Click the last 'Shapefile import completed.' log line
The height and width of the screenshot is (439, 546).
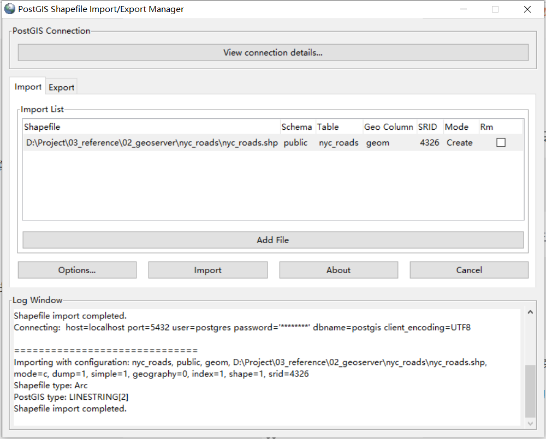point(70,408)
